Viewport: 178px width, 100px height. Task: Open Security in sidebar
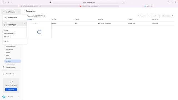8,52
